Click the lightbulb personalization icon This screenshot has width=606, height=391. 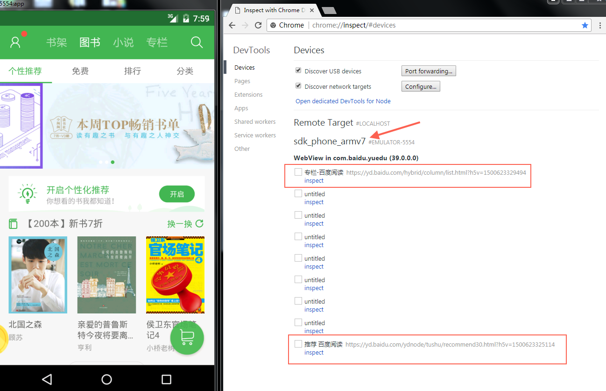27,193
